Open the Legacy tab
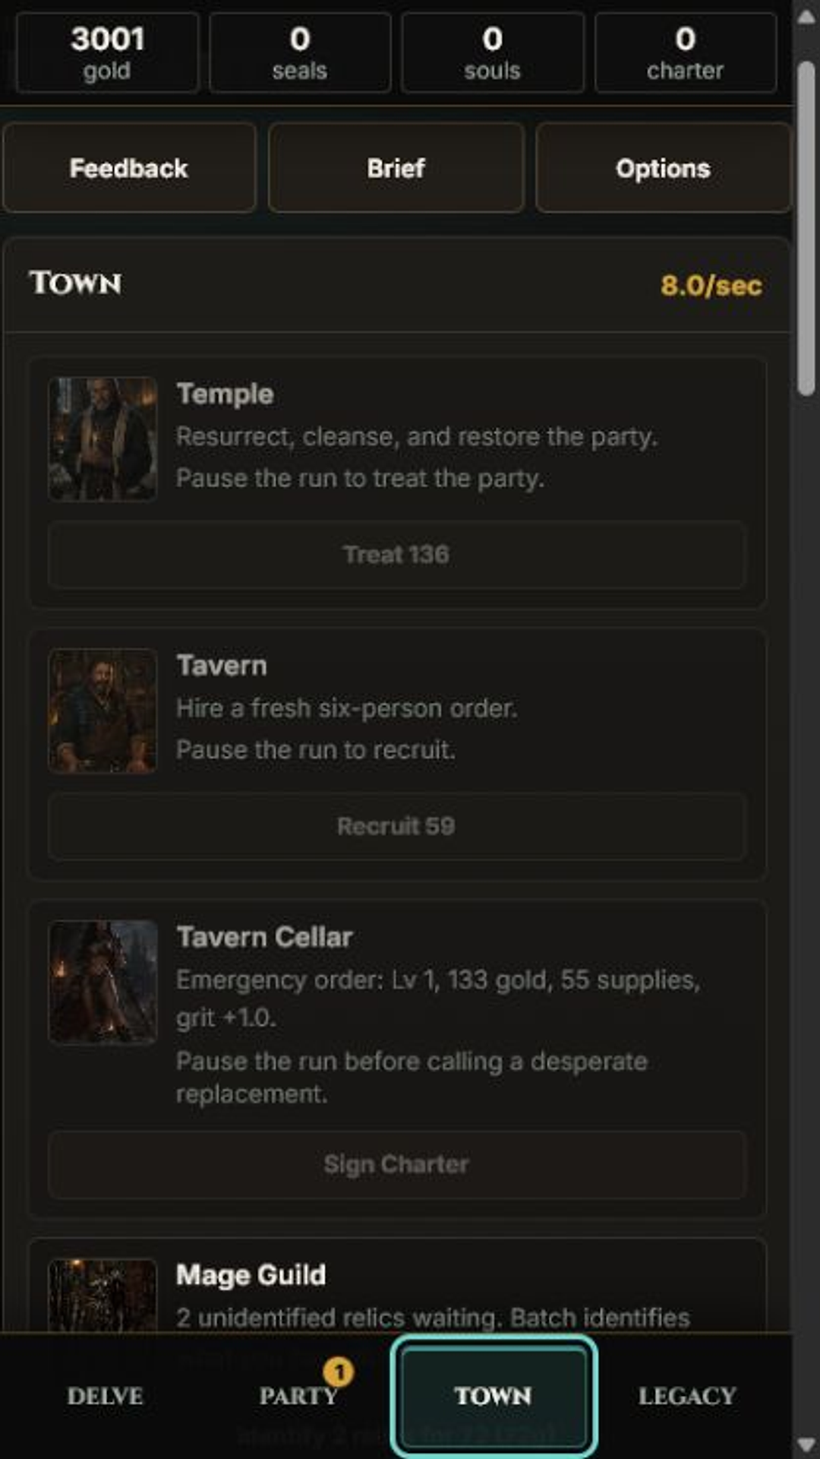This screenshot has width=820, height=1459. pos(686,1396)
